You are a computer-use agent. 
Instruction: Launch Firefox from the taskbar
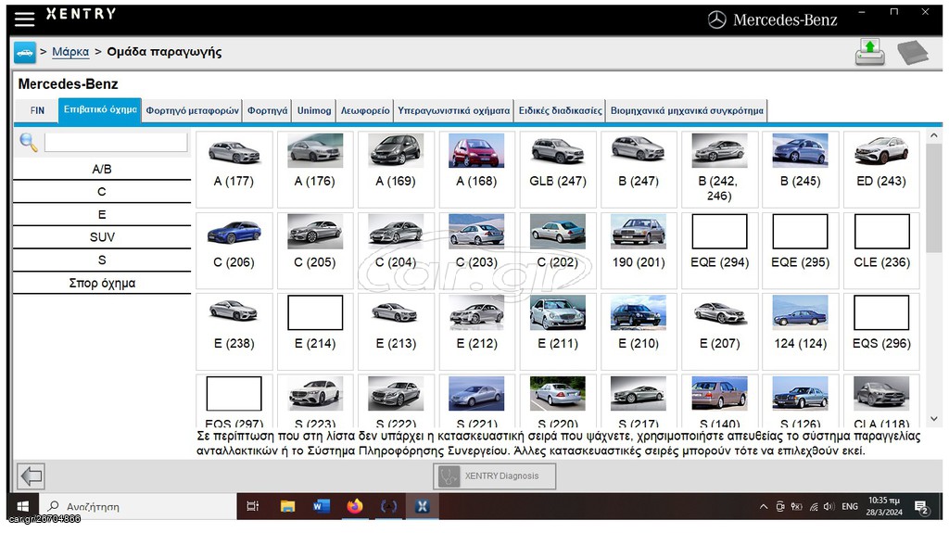355,506
